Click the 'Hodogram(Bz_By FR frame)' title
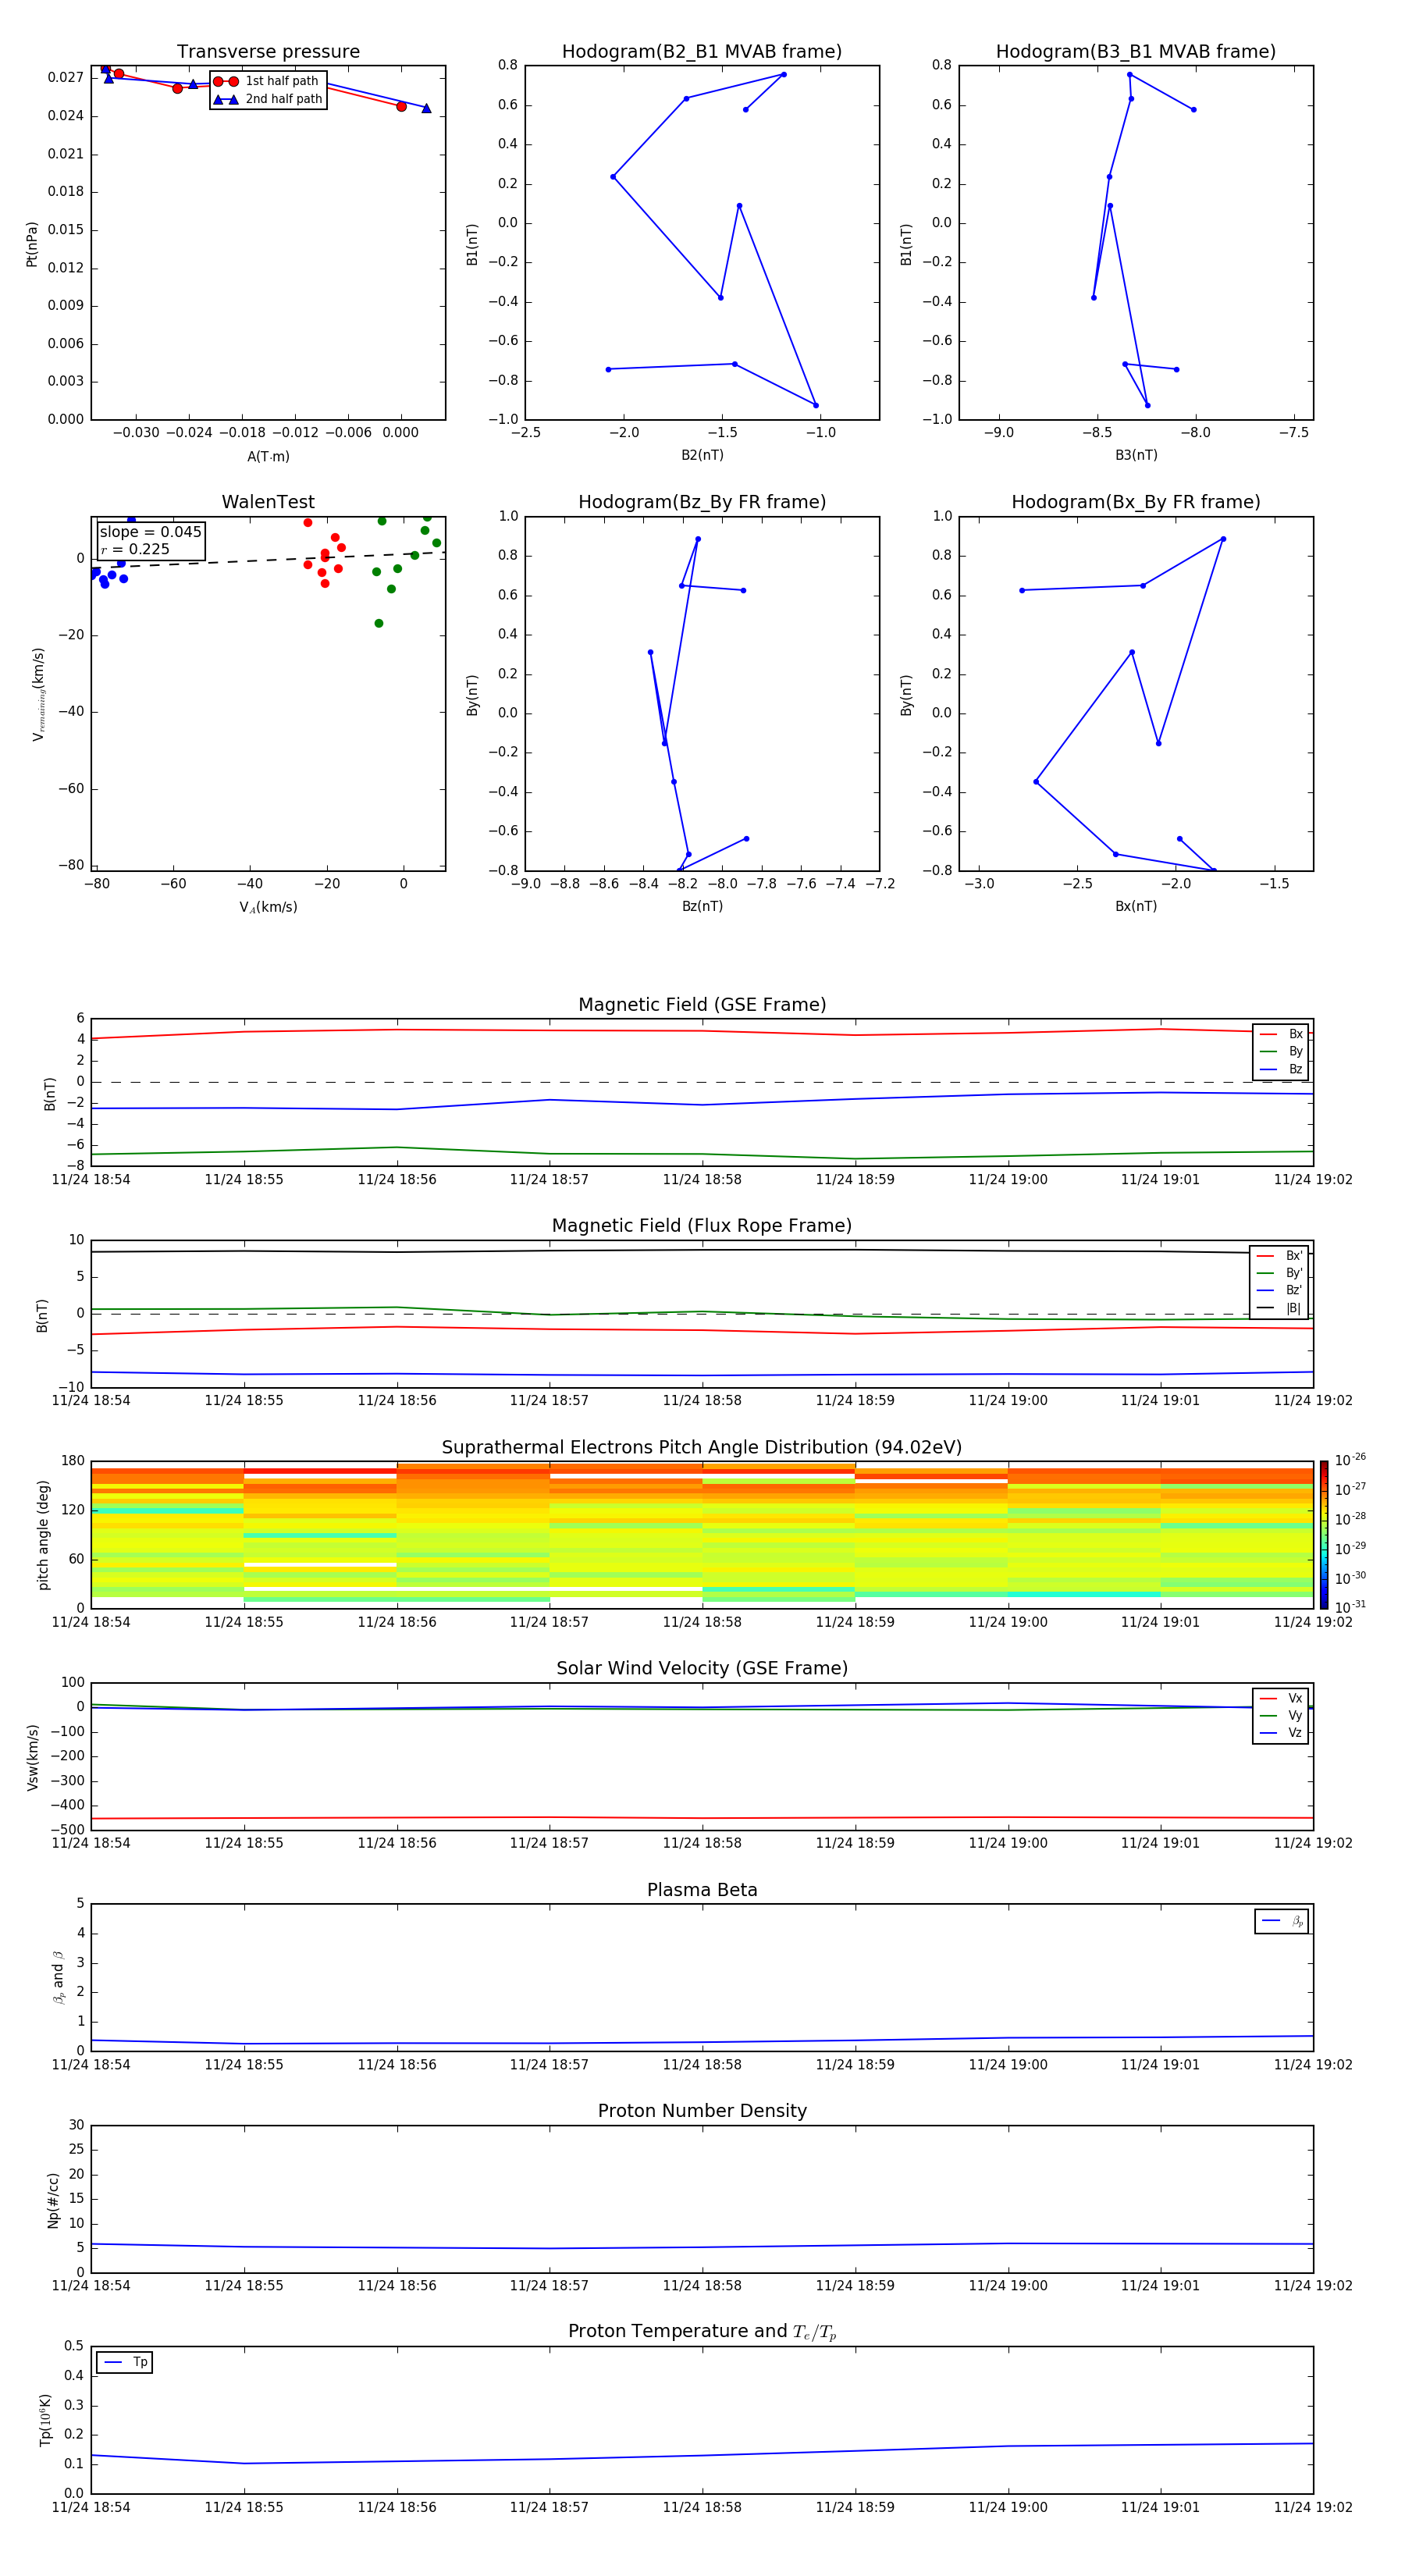1405x2576 pixels. (x=702, y=502)
